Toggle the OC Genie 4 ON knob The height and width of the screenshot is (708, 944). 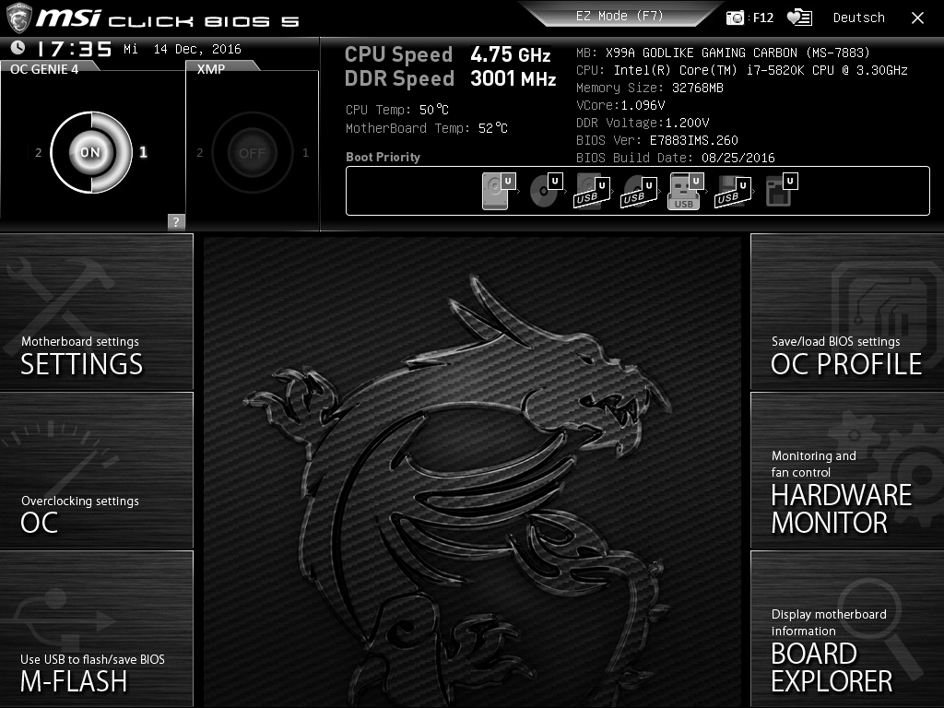click(91, 152)
